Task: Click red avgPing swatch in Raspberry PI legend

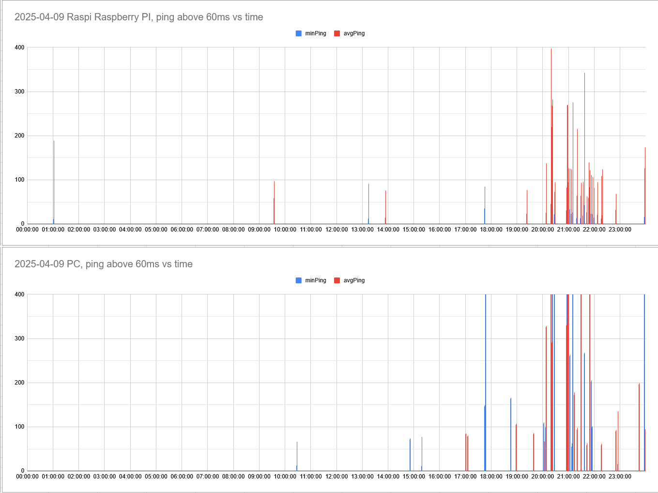Action: click(x=337, y=33)
